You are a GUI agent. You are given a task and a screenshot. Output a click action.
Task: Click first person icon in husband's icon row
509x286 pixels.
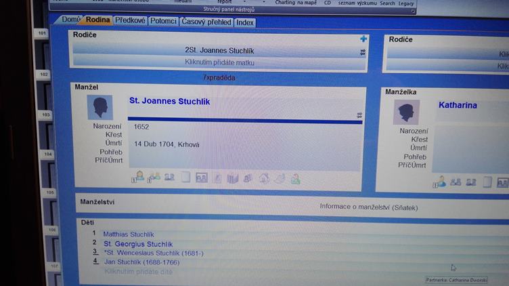coord(139,178)
